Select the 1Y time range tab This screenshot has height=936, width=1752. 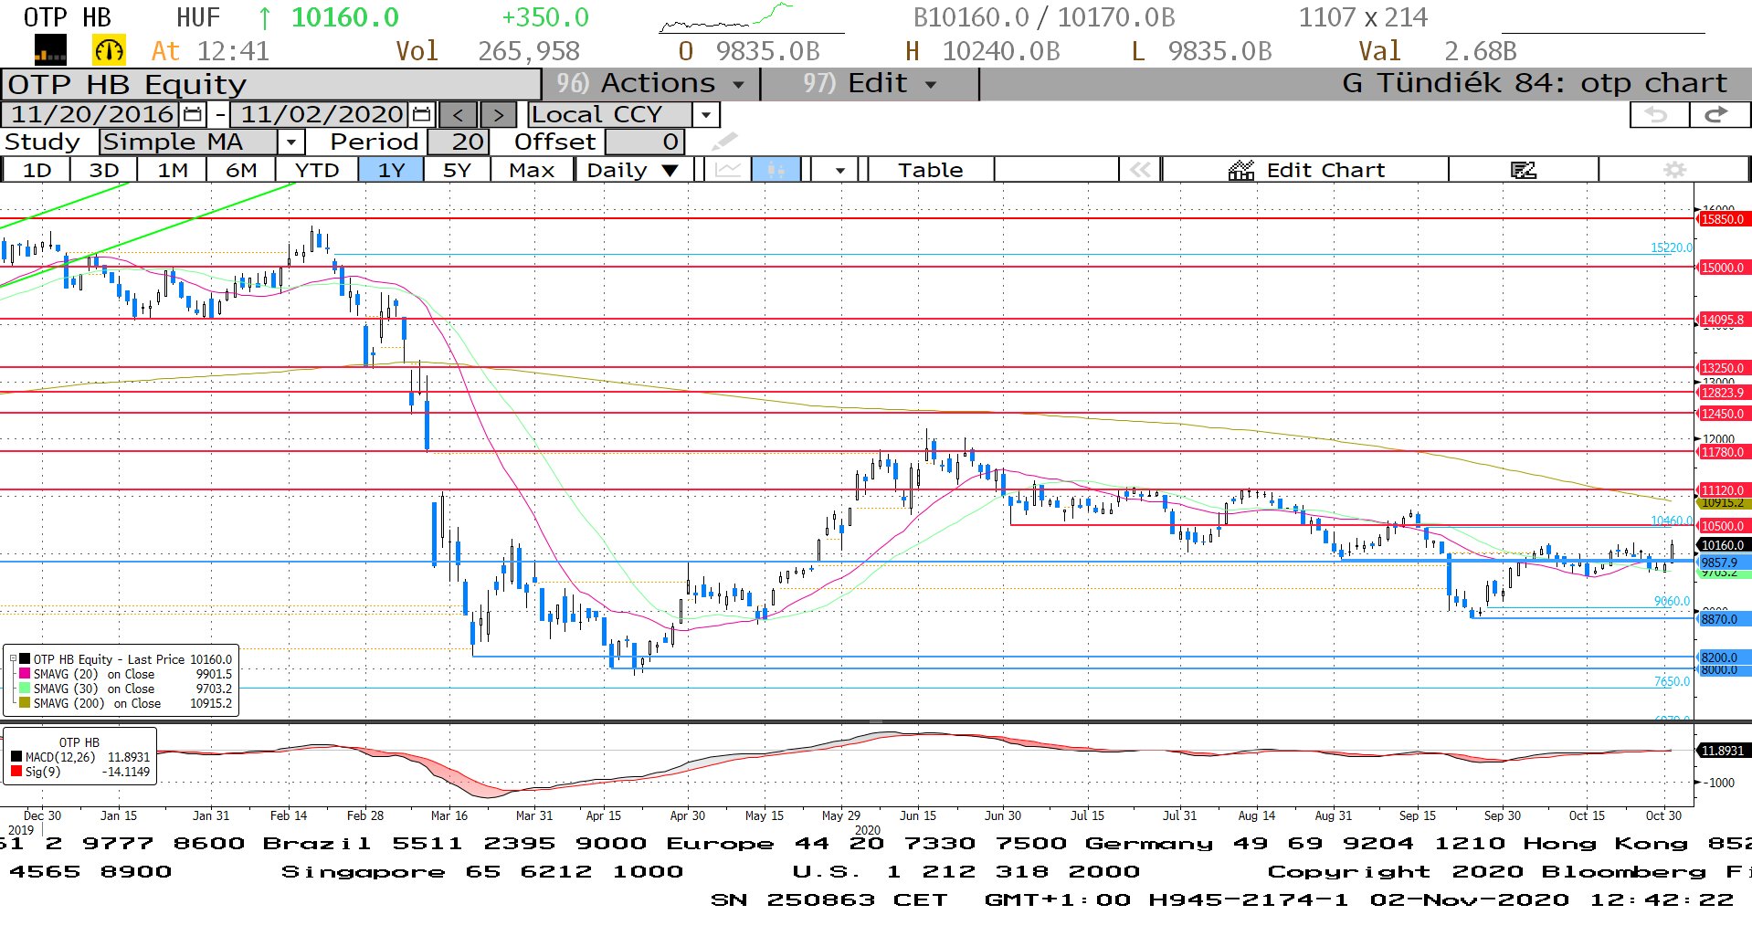[x=391, y=170]
